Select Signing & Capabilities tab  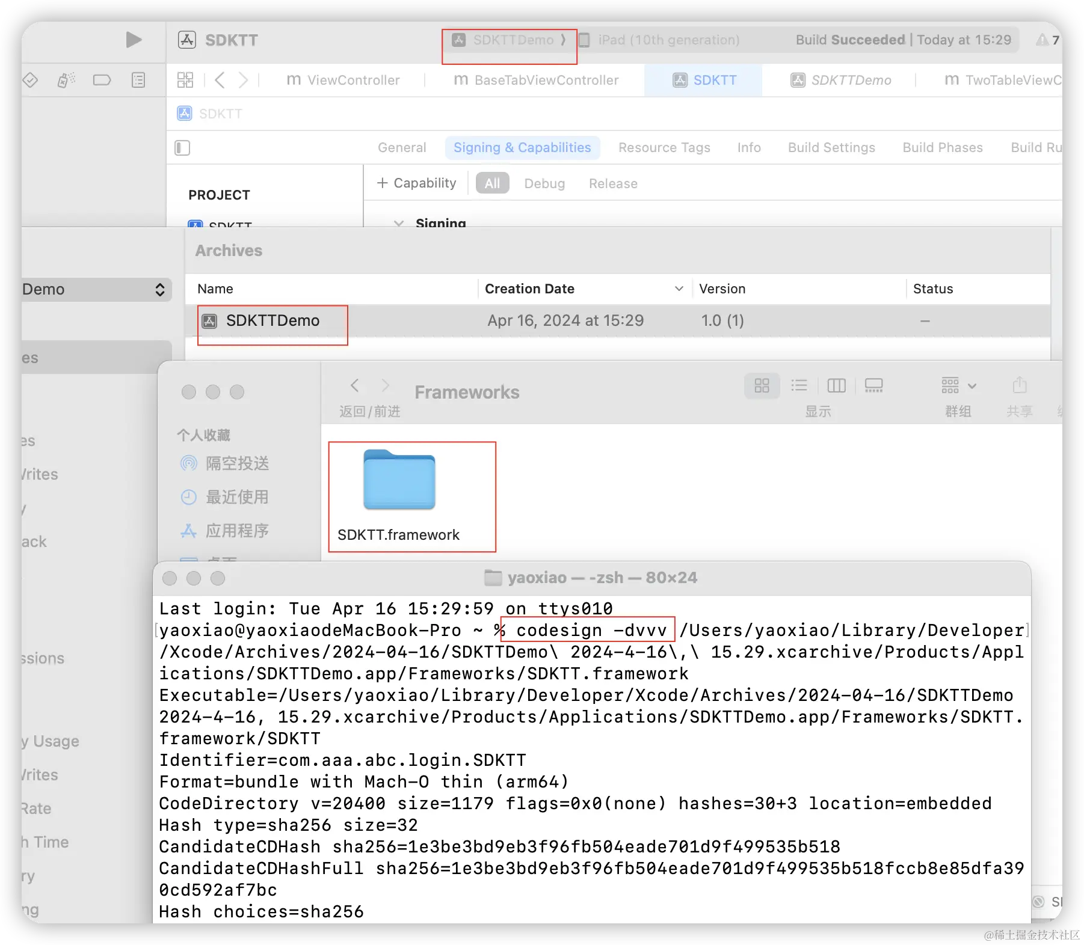(522, 148)
